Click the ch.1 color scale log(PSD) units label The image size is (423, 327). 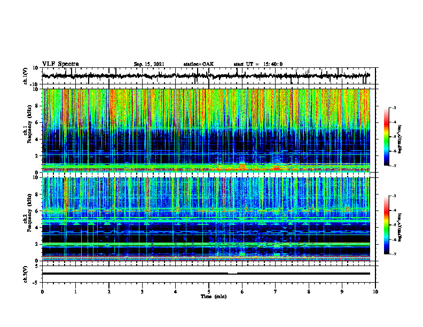(400, 139)
